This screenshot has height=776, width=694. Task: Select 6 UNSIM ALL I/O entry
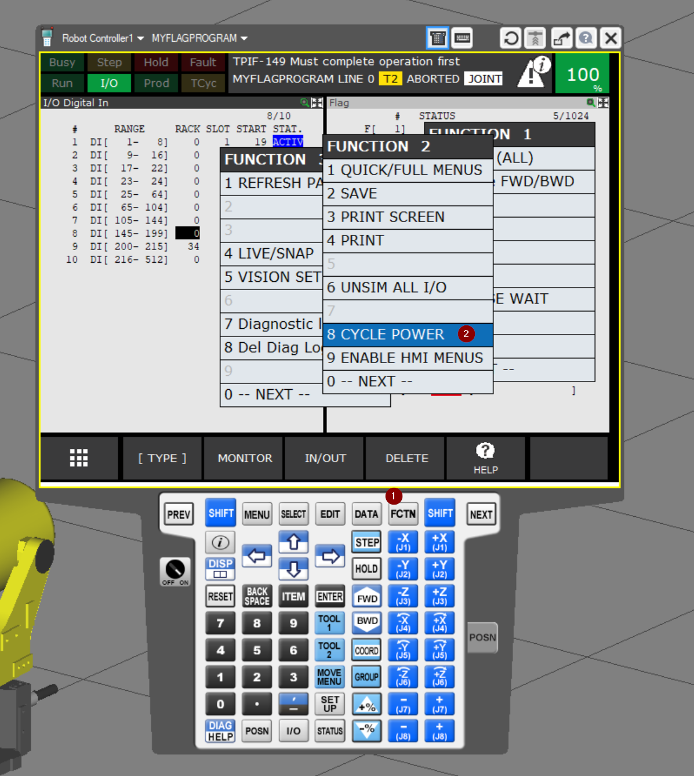click(408, 288)
